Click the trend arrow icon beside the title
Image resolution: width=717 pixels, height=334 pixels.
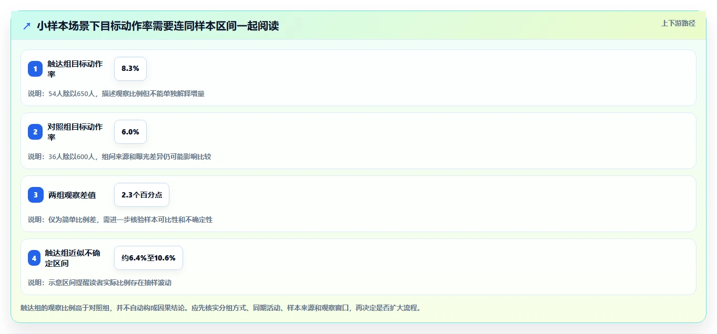click(27, 26)
